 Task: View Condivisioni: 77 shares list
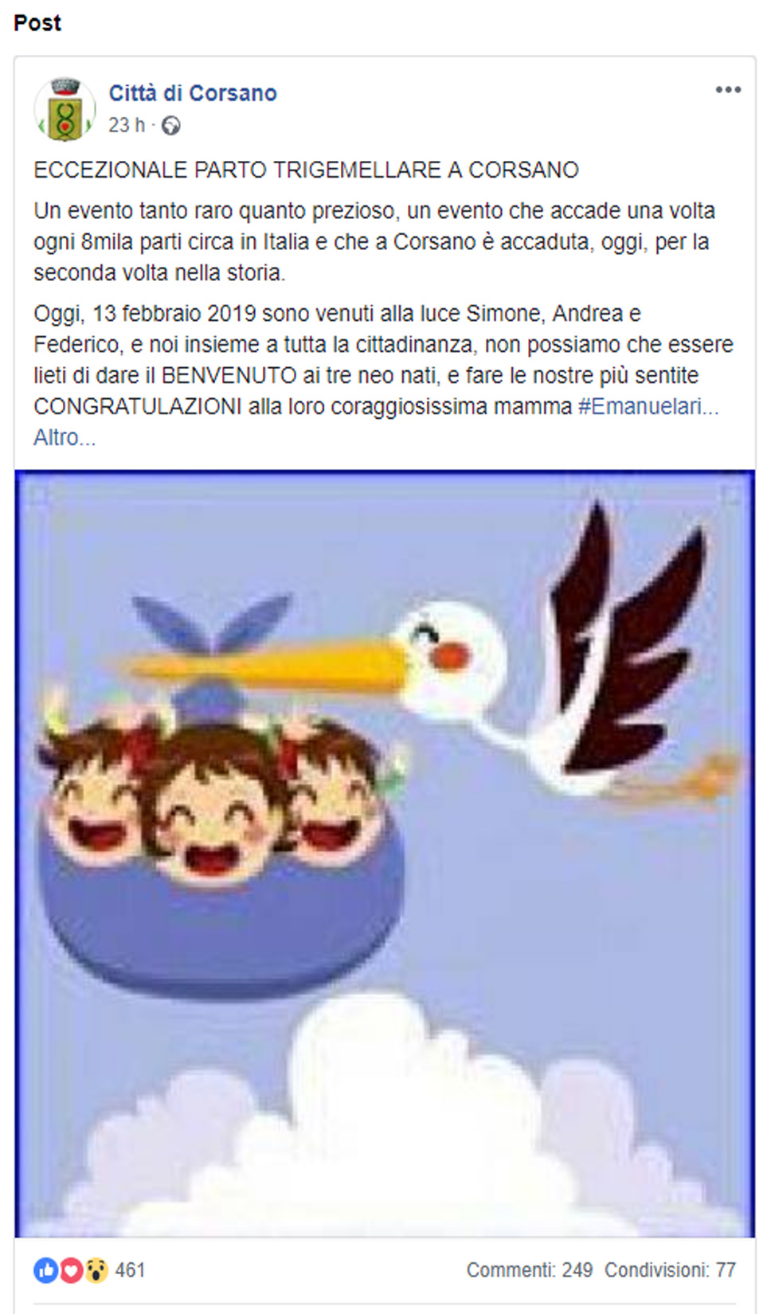(x=670, y=1270)
